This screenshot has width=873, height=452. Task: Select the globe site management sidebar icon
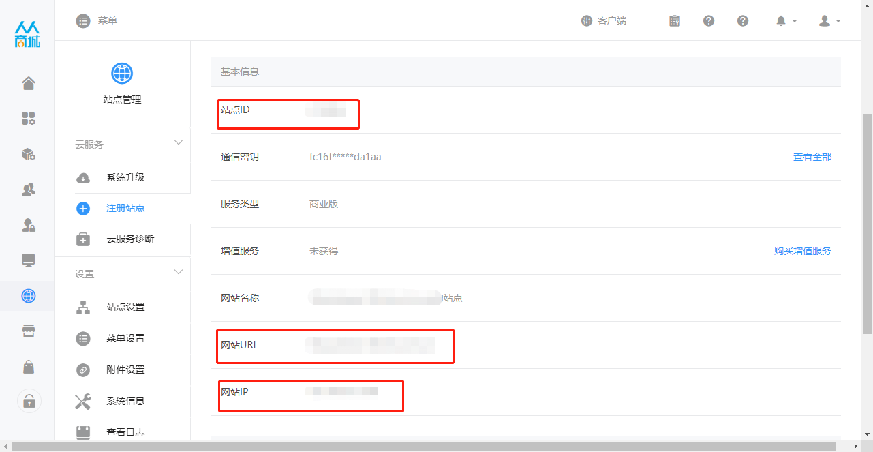(x=28, y=296)
